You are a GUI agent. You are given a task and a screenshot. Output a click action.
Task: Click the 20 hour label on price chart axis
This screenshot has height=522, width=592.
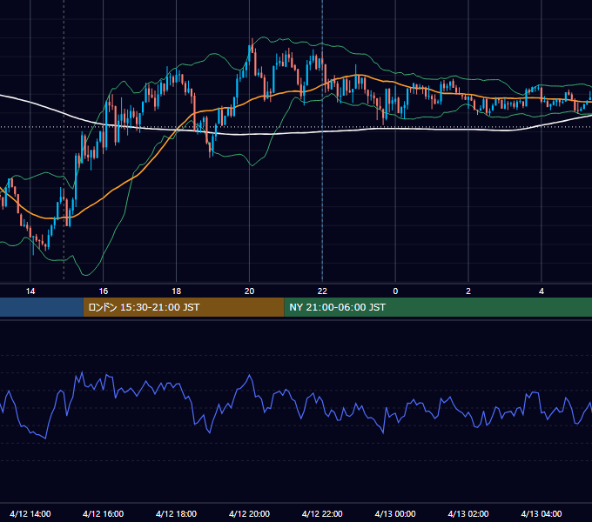[x=249, y=291]
